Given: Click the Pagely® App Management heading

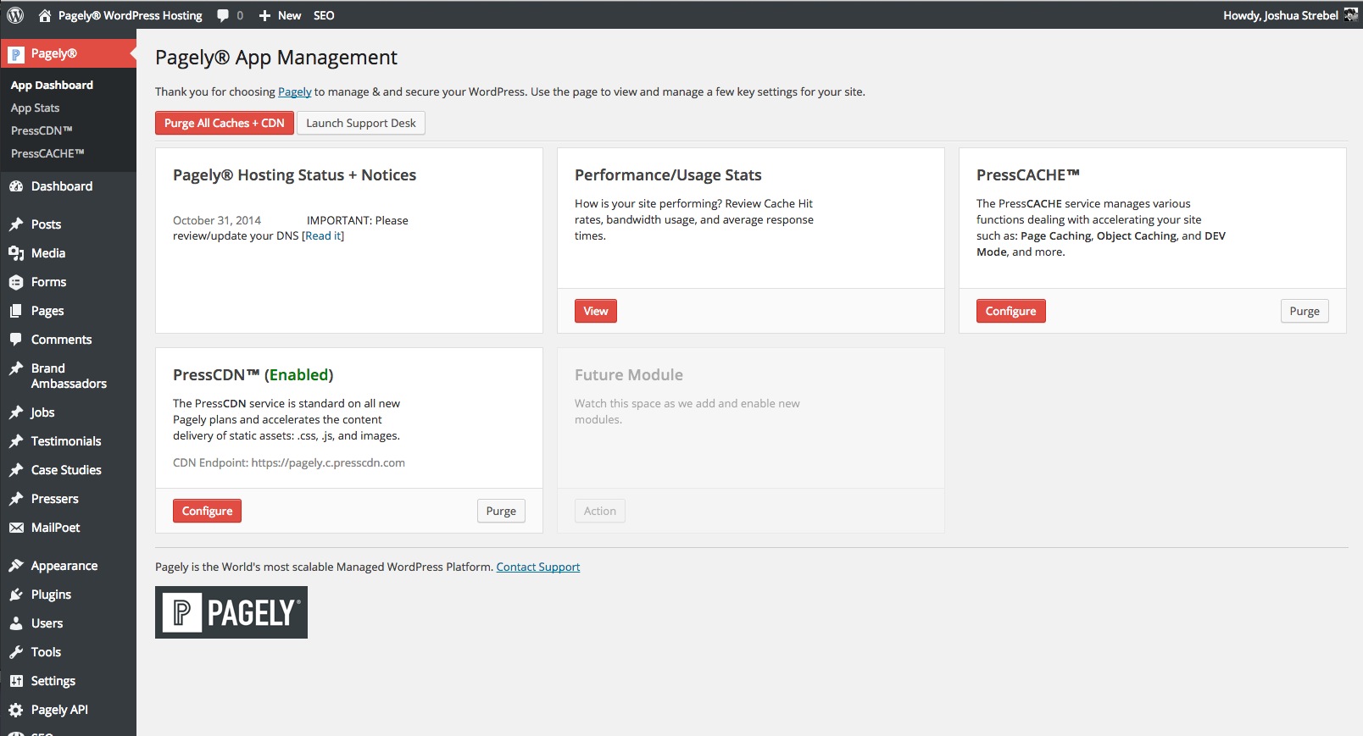Looking at the screenshot, I should [276, 58].
